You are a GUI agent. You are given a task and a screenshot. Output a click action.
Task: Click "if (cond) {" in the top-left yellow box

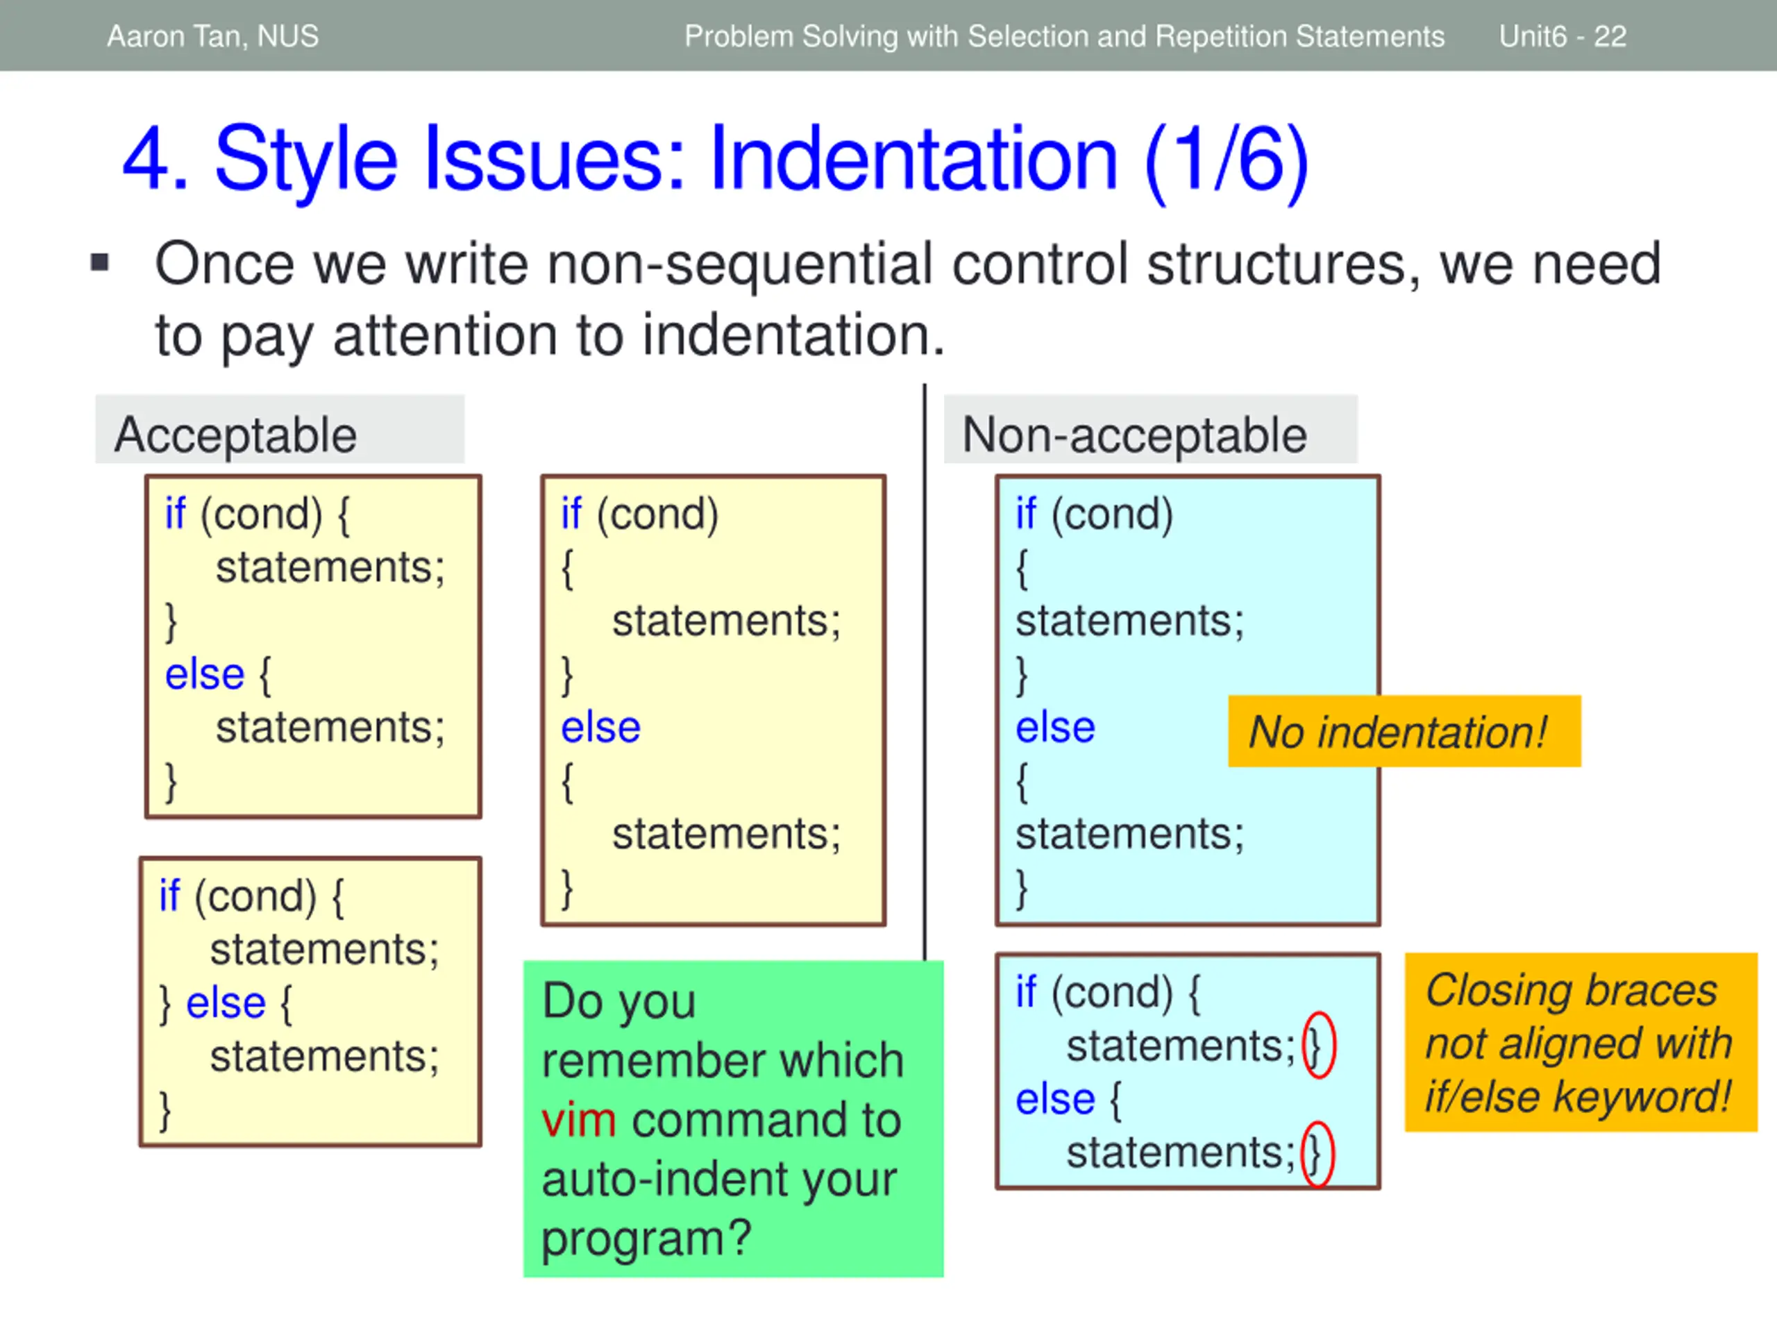pos(258,514)
